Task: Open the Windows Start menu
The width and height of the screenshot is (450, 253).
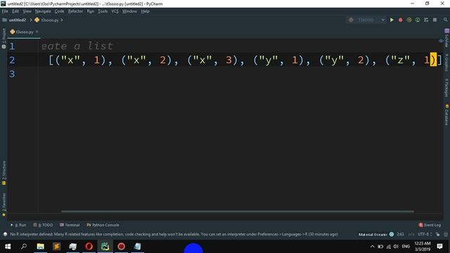Action: (x=8, y=247)
